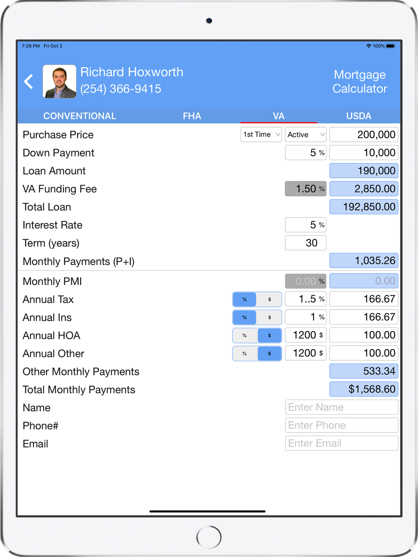Tap the home indicator bar
The image size is (418, 557).
[x=207, y=511]
